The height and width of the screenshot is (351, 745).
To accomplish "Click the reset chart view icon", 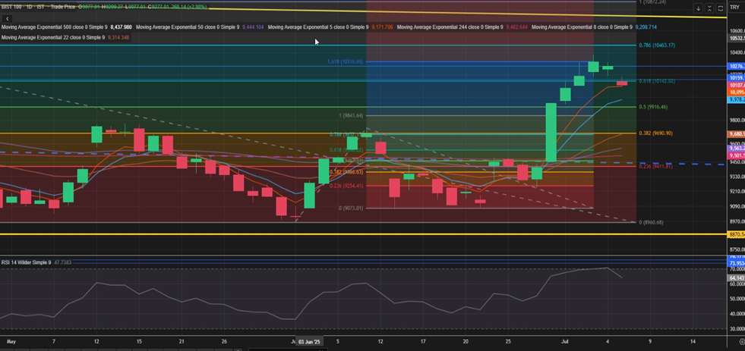I will pos(720,8).
